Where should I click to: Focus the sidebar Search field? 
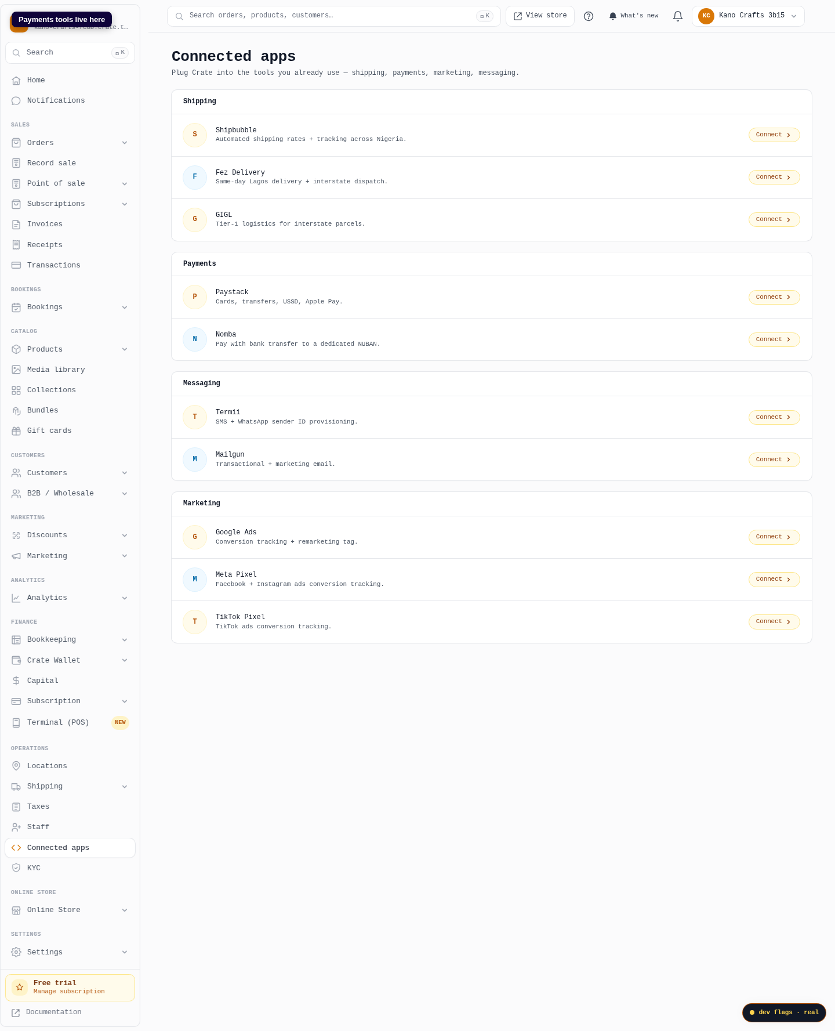click(x=70, y=53)
